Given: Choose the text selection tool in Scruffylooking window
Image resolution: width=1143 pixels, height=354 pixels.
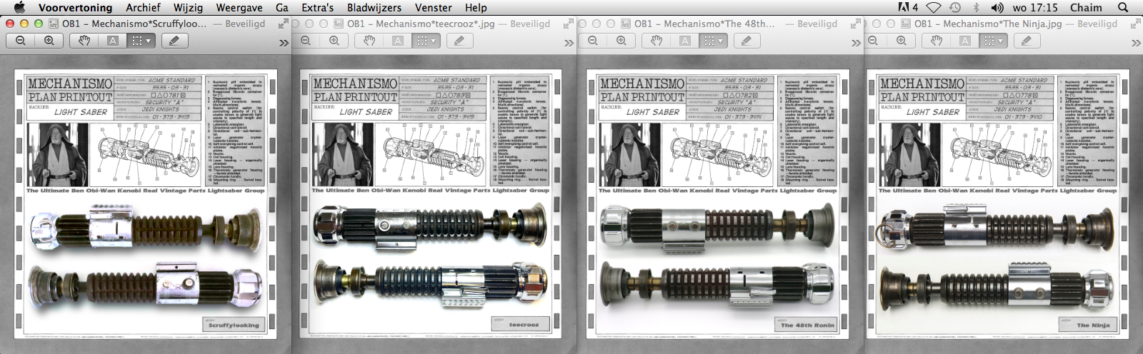Looking at the screenshot, I should point(113,41).
